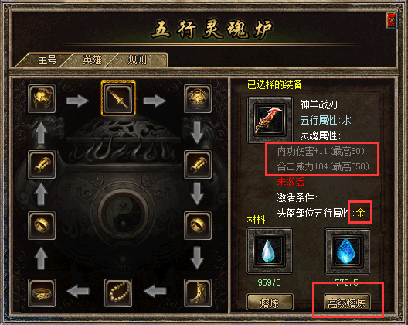Close the 五行灵魂炉 window

point(392,20)
